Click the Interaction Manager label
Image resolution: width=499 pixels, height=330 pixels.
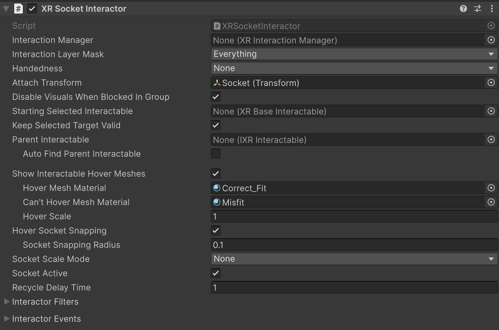tap(53, 40)
